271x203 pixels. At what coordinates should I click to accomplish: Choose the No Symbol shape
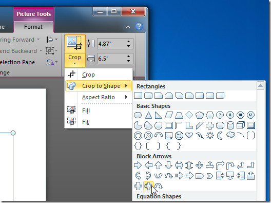tap(148, 136)
